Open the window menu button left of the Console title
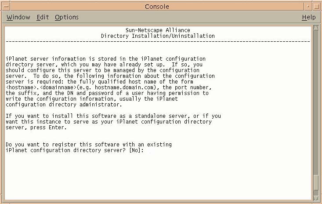The width and height of the screenshot is (322, 204). pyautogui.click(x=6, y=6)
